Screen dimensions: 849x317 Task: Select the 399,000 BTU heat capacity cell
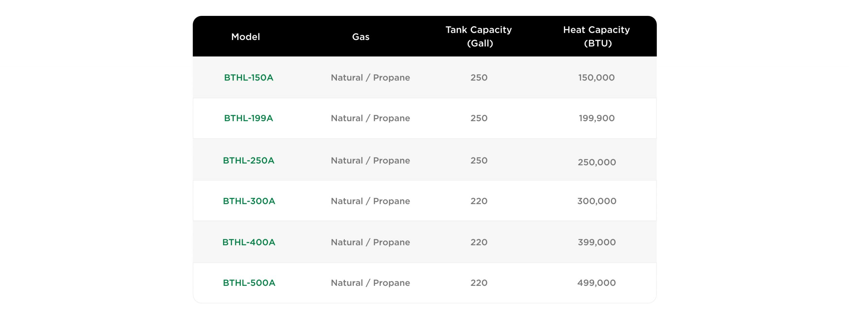[x=597, y=242]
